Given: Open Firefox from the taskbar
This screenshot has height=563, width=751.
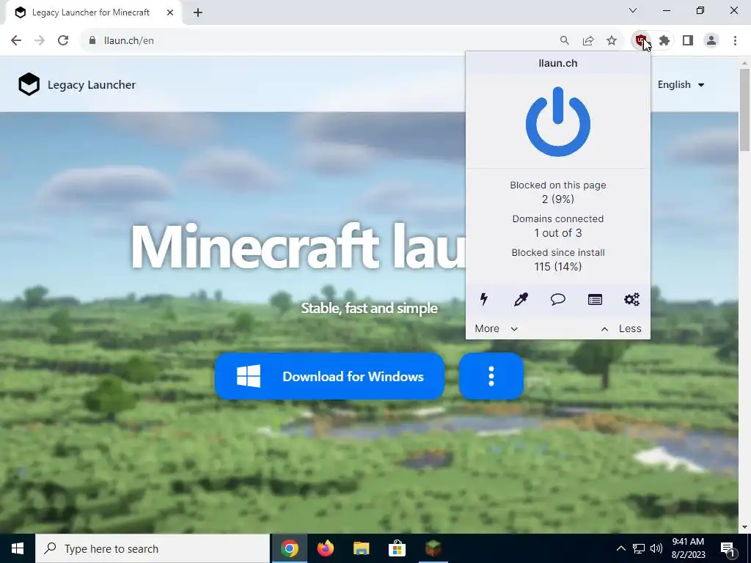Looking at the screenshot, I should coord(325,548).
